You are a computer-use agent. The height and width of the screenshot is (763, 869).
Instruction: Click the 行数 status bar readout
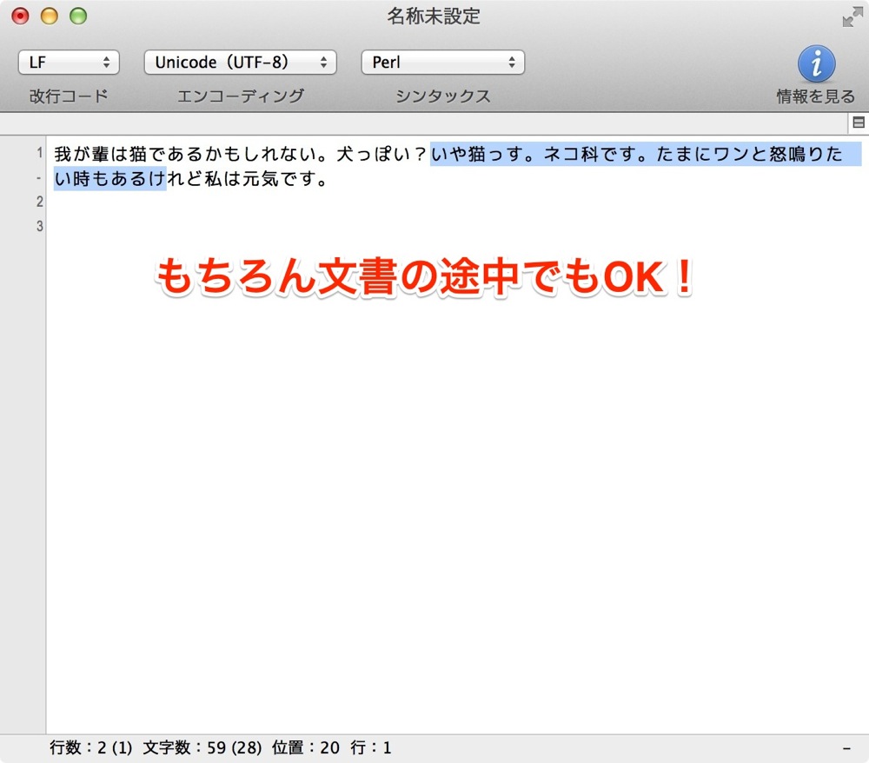(91, 747)
